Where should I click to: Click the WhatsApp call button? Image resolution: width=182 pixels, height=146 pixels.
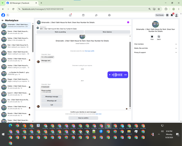[x=52, y=101]
